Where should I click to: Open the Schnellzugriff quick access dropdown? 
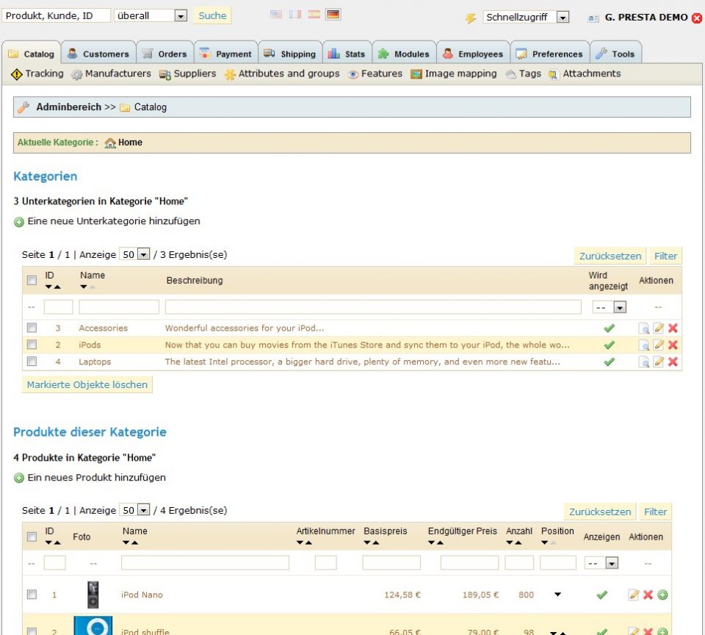click(526, 18)
